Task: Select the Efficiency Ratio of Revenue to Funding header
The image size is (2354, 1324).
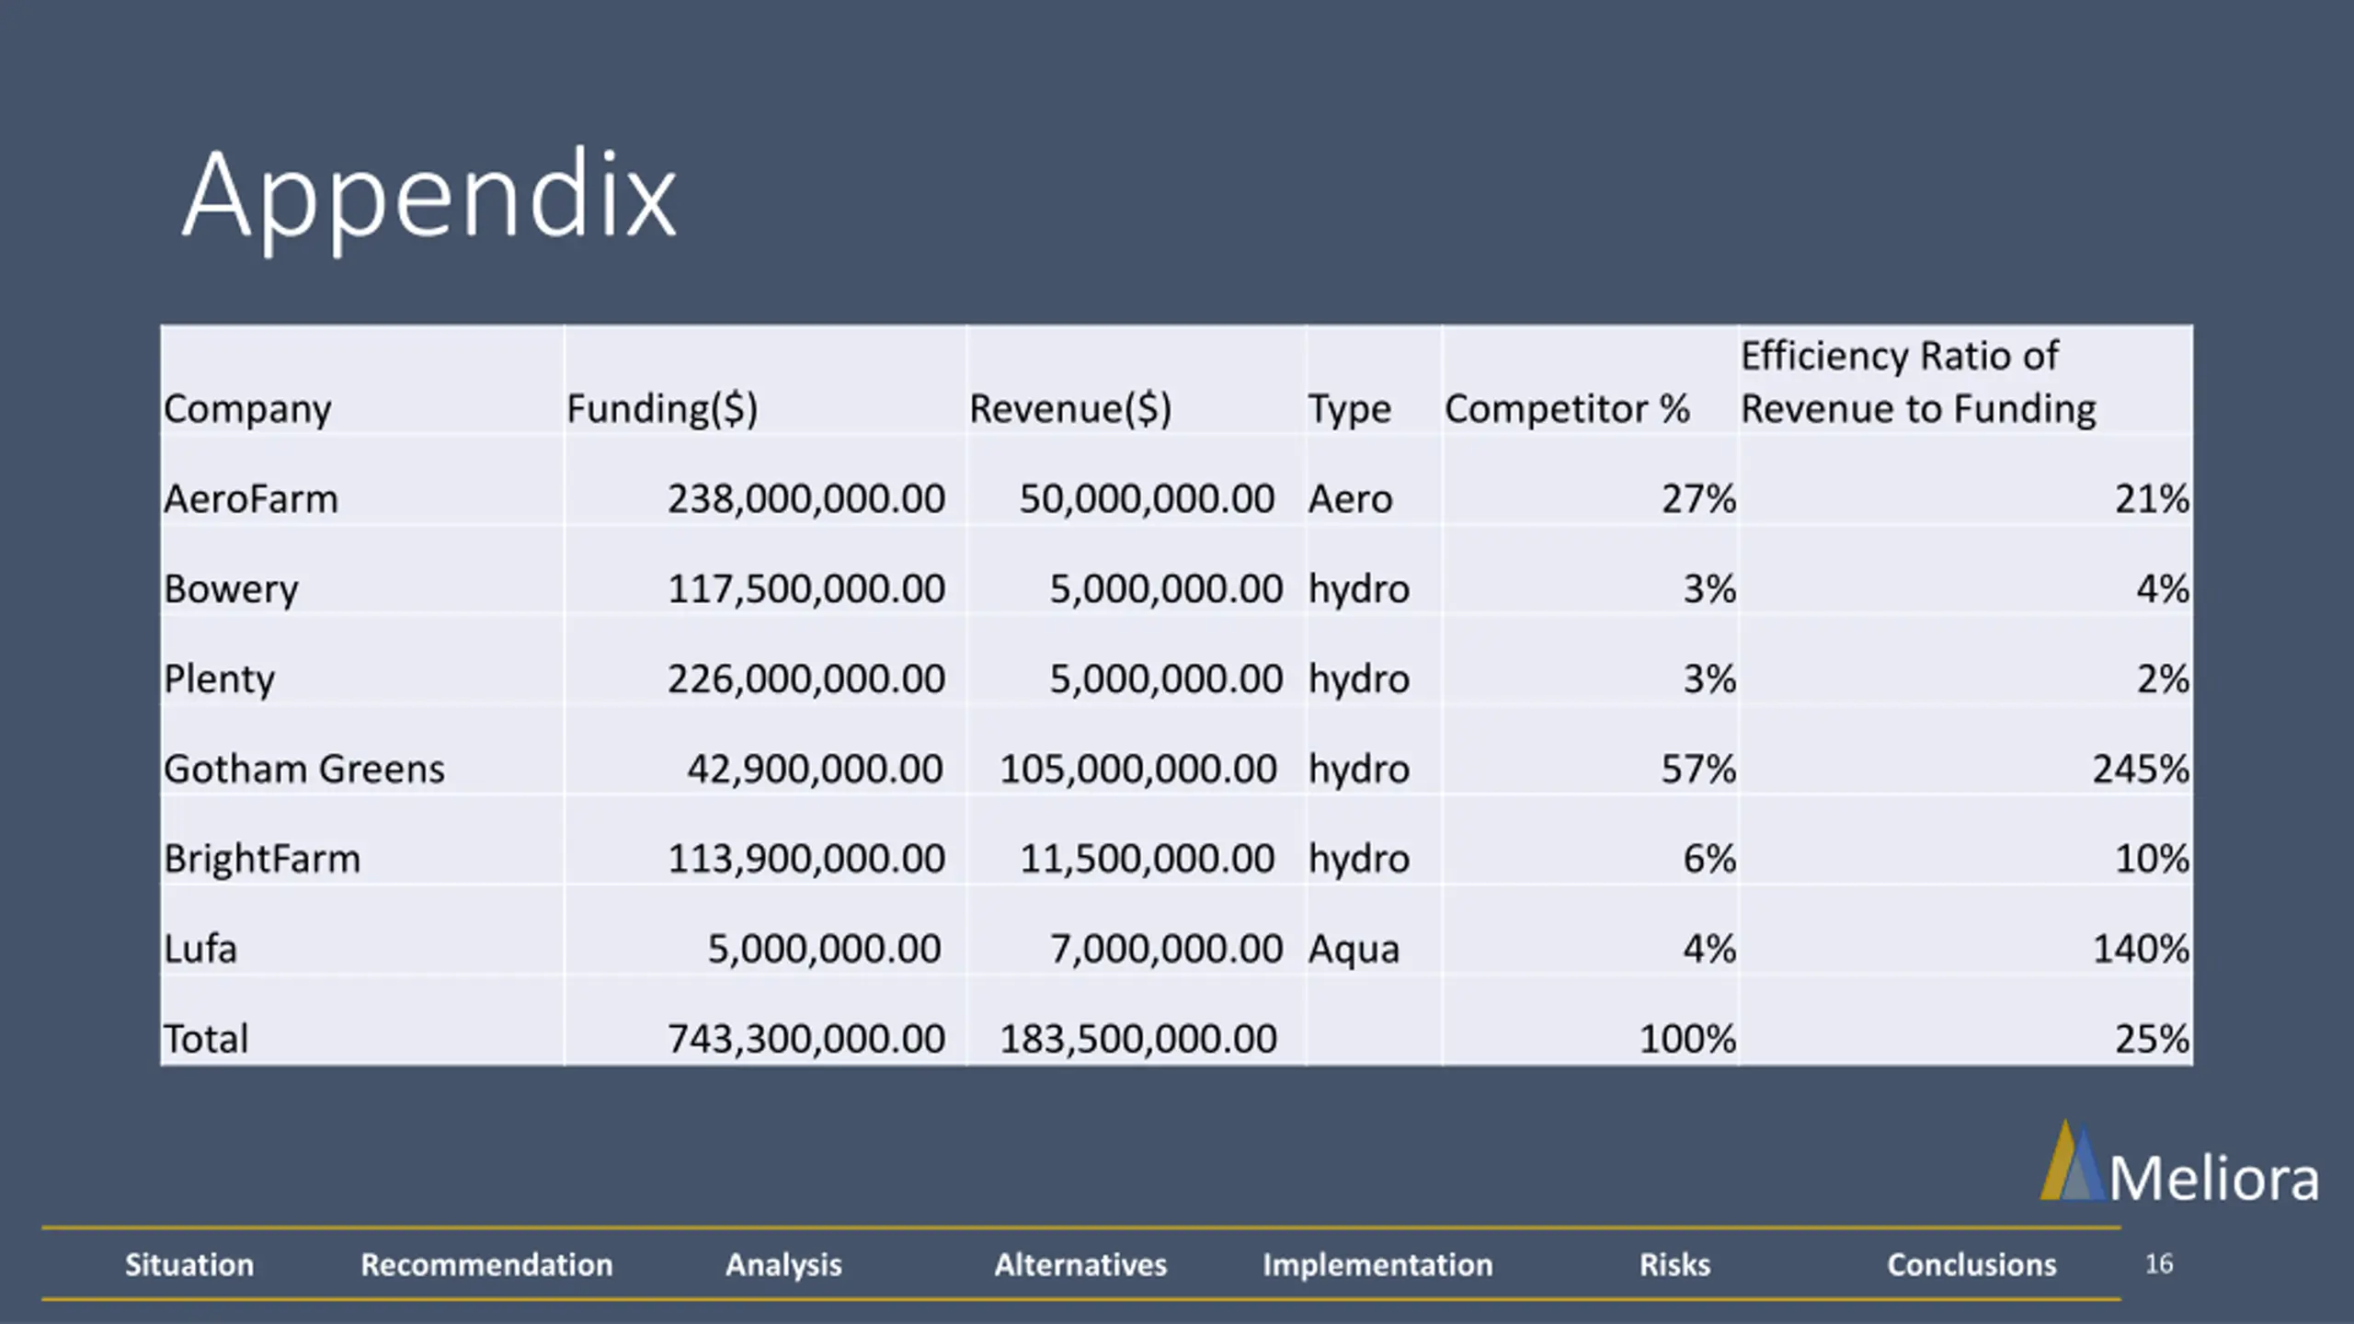Action: [x=1918, y=382]
